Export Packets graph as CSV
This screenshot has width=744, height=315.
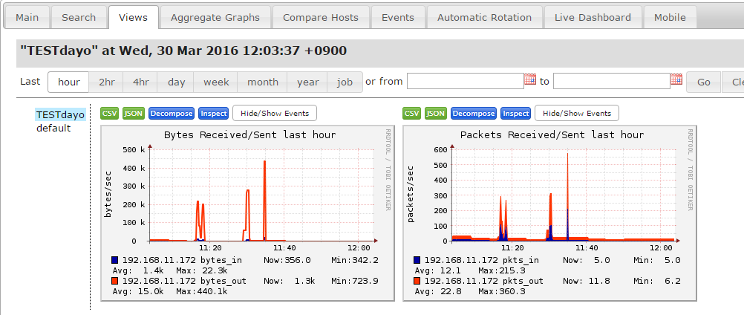coord(412,114)
